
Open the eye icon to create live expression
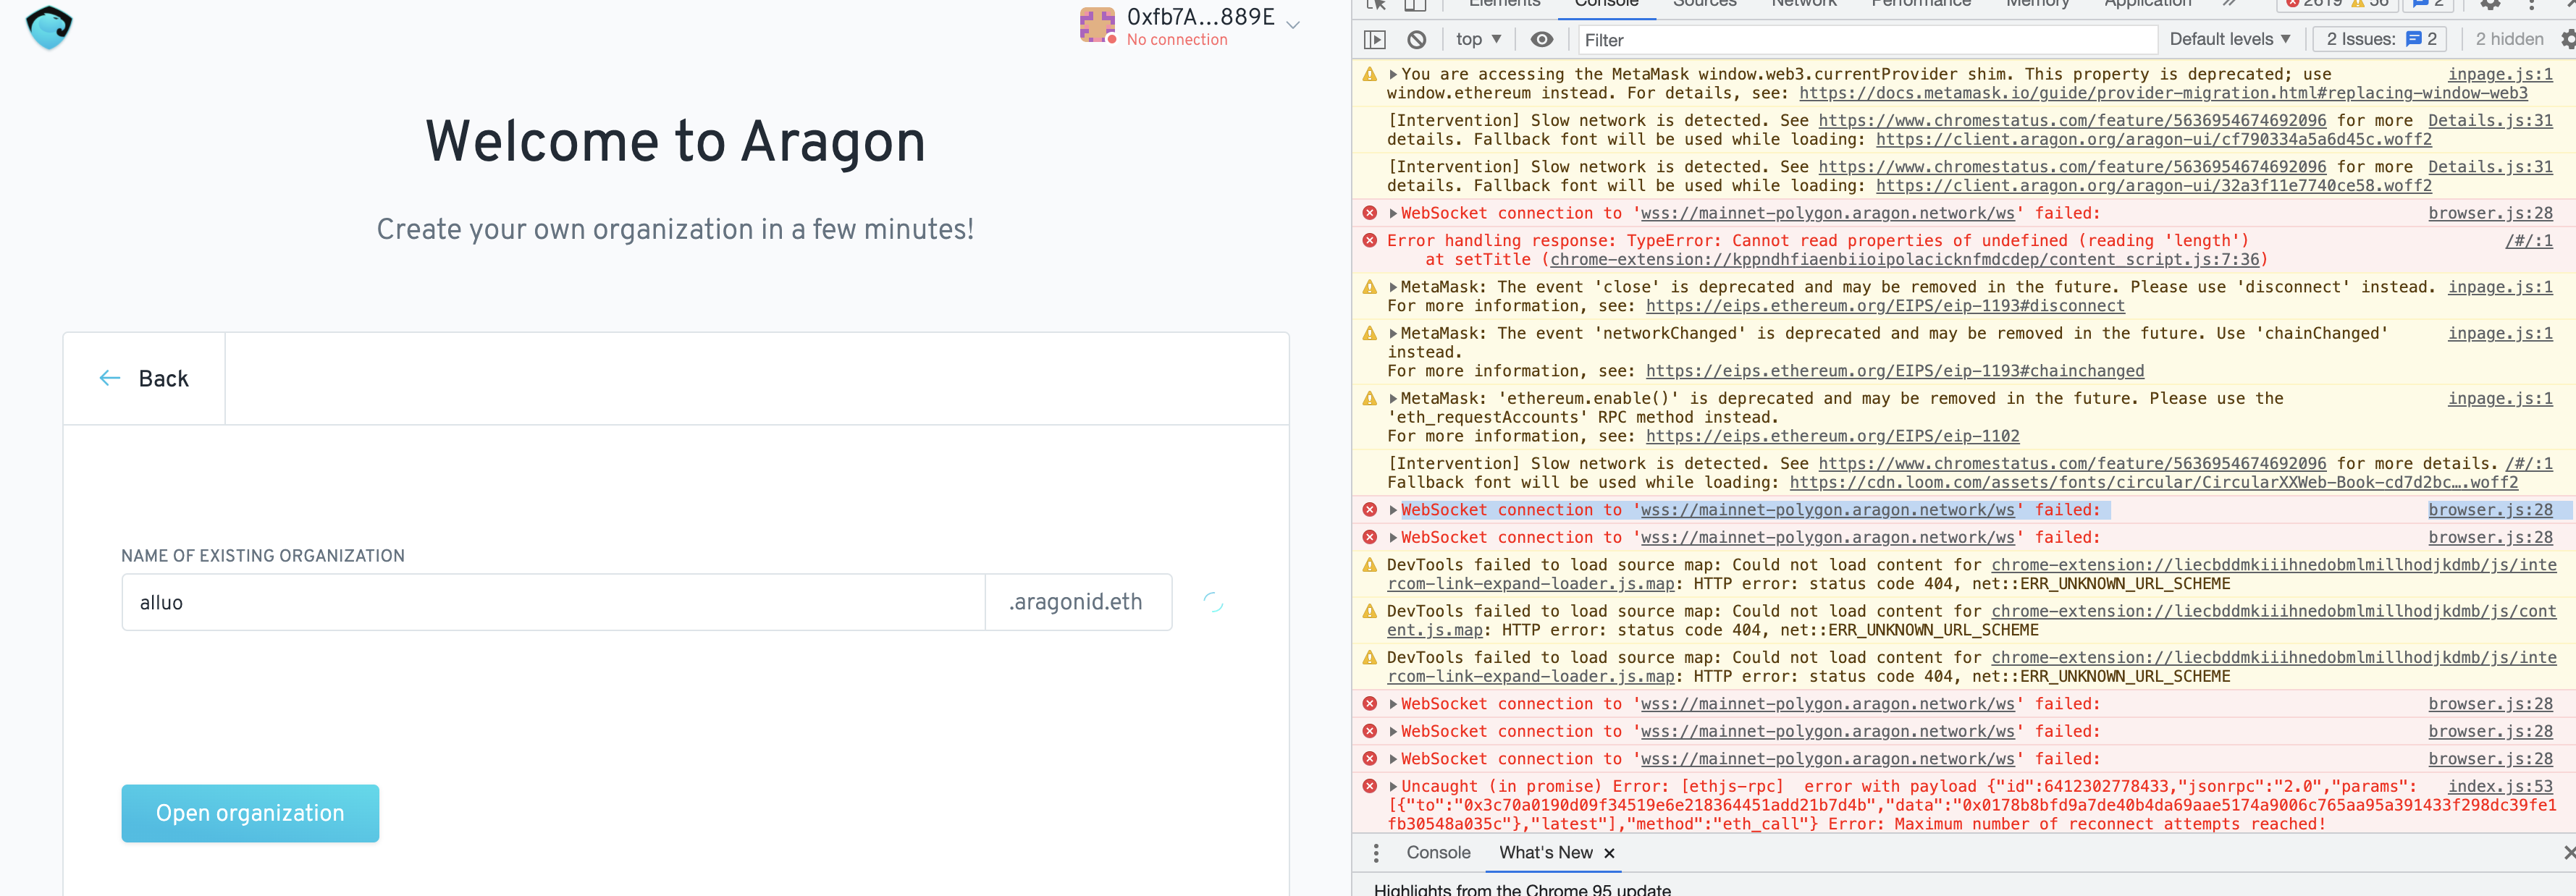tap(1541, 39)
